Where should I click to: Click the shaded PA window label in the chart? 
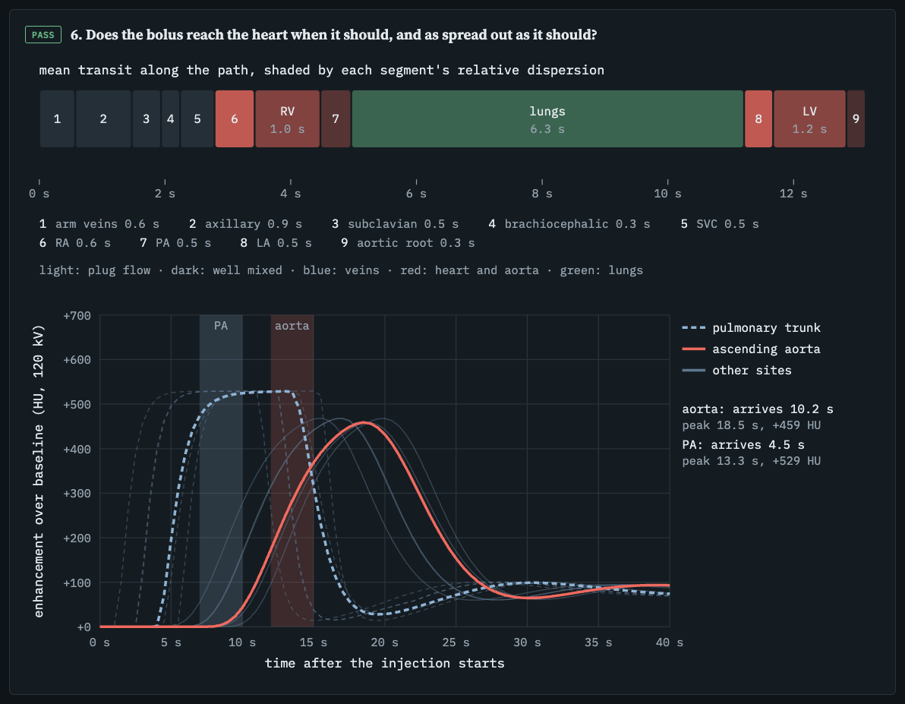point(221,326)
